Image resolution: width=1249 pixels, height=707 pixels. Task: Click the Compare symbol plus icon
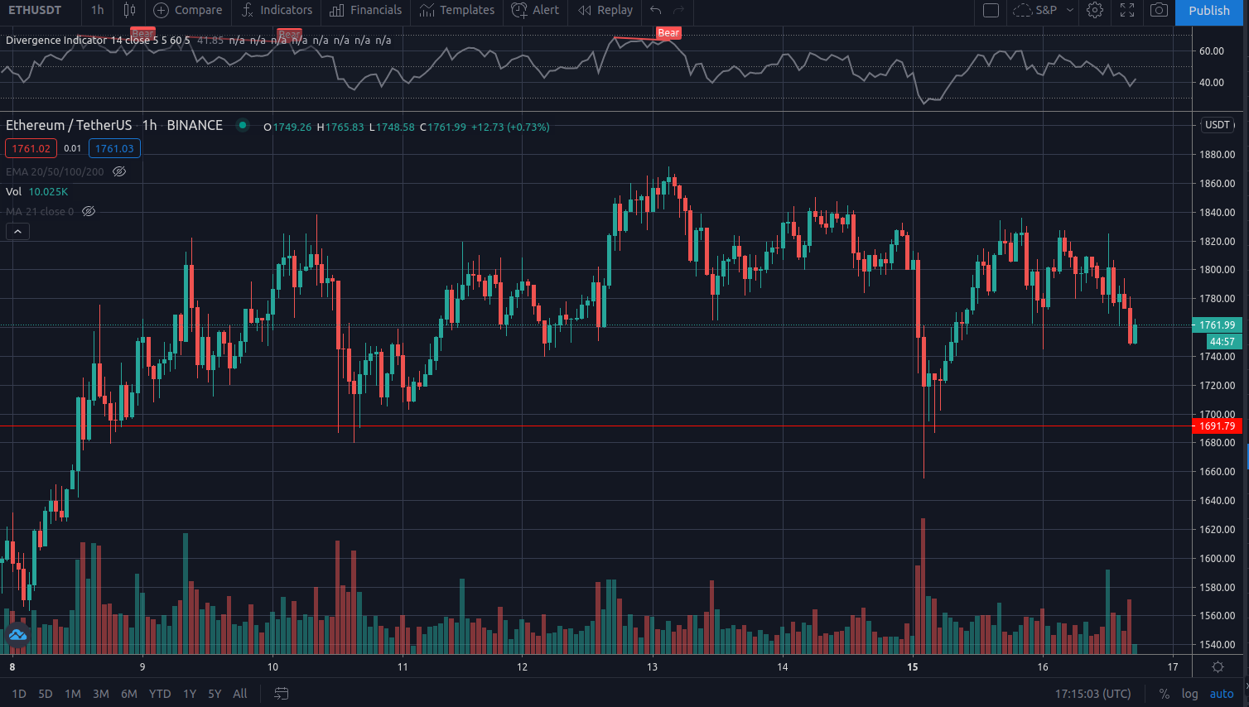click(161, 10)
